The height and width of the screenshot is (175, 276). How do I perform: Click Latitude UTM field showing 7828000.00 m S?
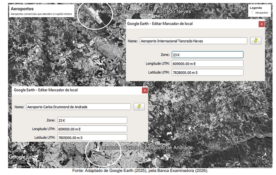pyautogui.click(x=208, y=73)
